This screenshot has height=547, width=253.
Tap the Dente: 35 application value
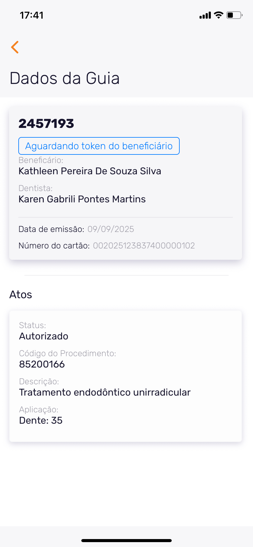41,420
